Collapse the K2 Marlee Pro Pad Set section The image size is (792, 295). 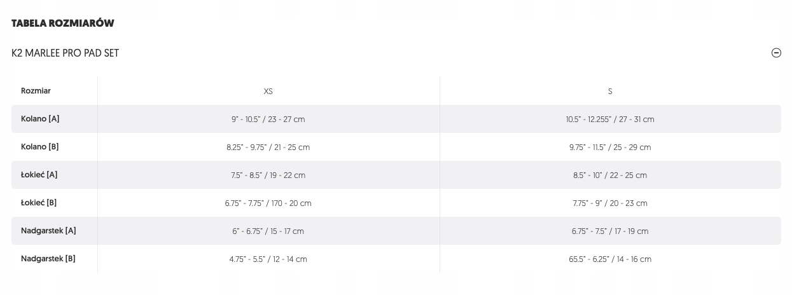tap(776, 53)
